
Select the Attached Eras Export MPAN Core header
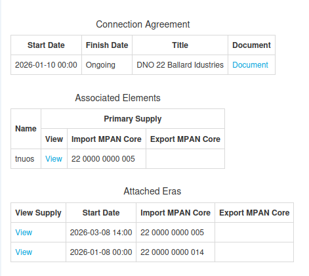coord(255,213)
